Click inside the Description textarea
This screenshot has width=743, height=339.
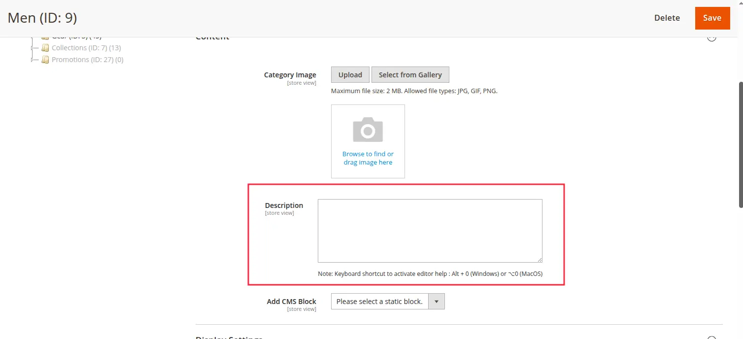coord(430,231)
